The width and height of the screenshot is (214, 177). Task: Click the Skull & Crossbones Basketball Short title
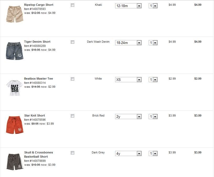point(39,154)
